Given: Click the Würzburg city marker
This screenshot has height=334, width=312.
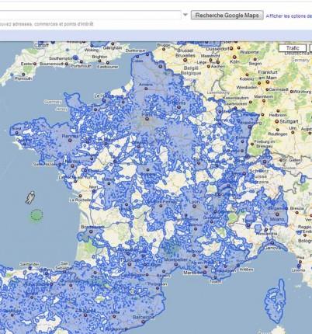Looking at the screenshot, I should tap(291, 92).
